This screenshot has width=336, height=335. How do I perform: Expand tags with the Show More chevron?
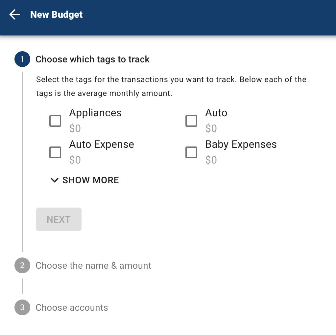coord(55,180)
